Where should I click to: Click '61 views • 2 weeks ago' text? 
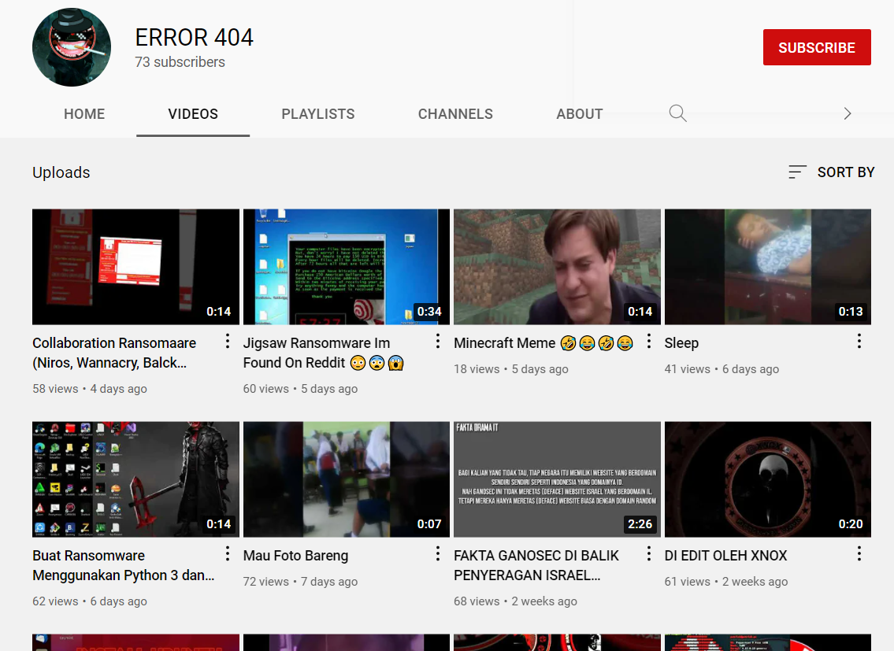[725, 582]
